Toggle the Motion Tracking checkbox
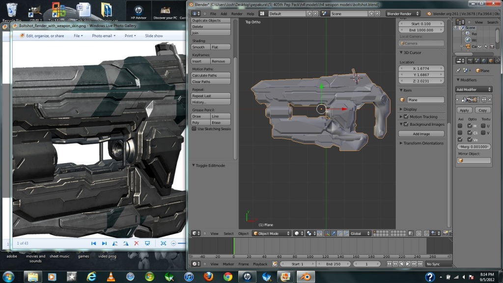This screenshot has height=283, width=503. pos(406,117)
